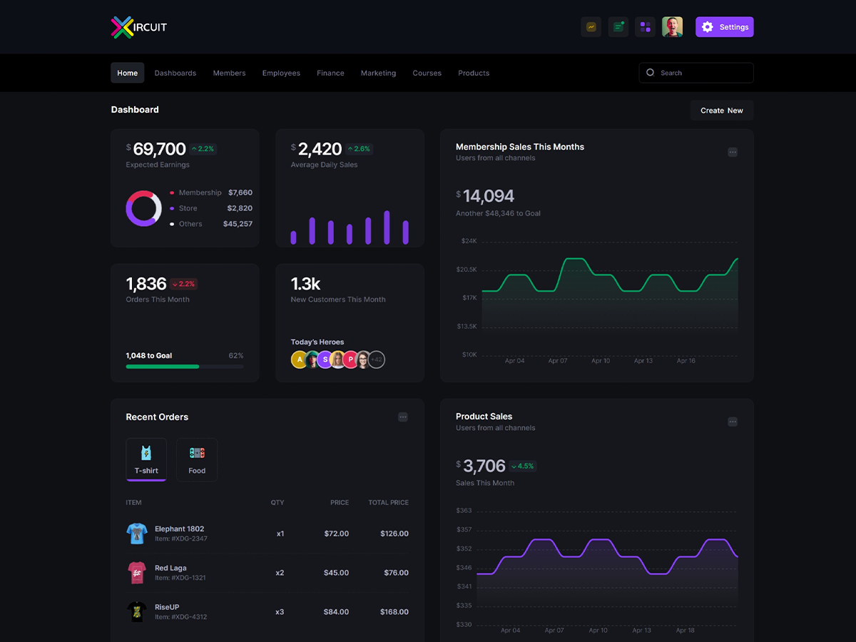Select the T-shirt category icon tab
The width and height of the screenshot is (856, 642).
[x=146, y=459]
